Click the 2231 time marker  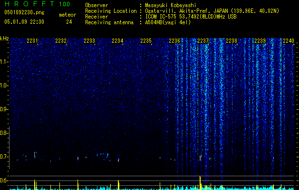(x=32, y=41)
